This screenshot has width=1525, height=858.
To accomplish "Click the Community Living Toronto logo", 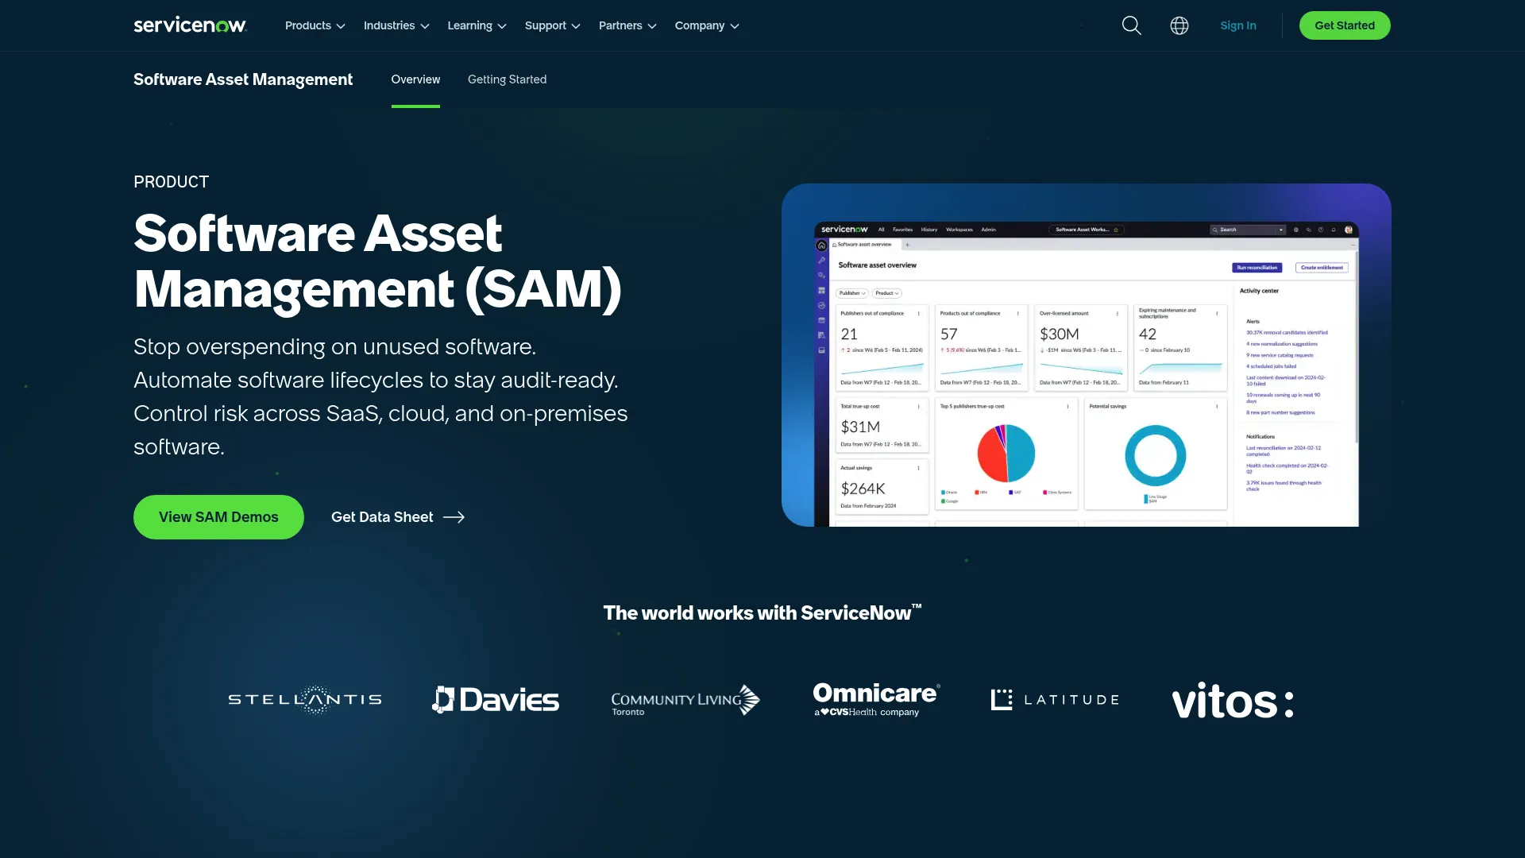I will pyautogui.click(x=685, y=700).
